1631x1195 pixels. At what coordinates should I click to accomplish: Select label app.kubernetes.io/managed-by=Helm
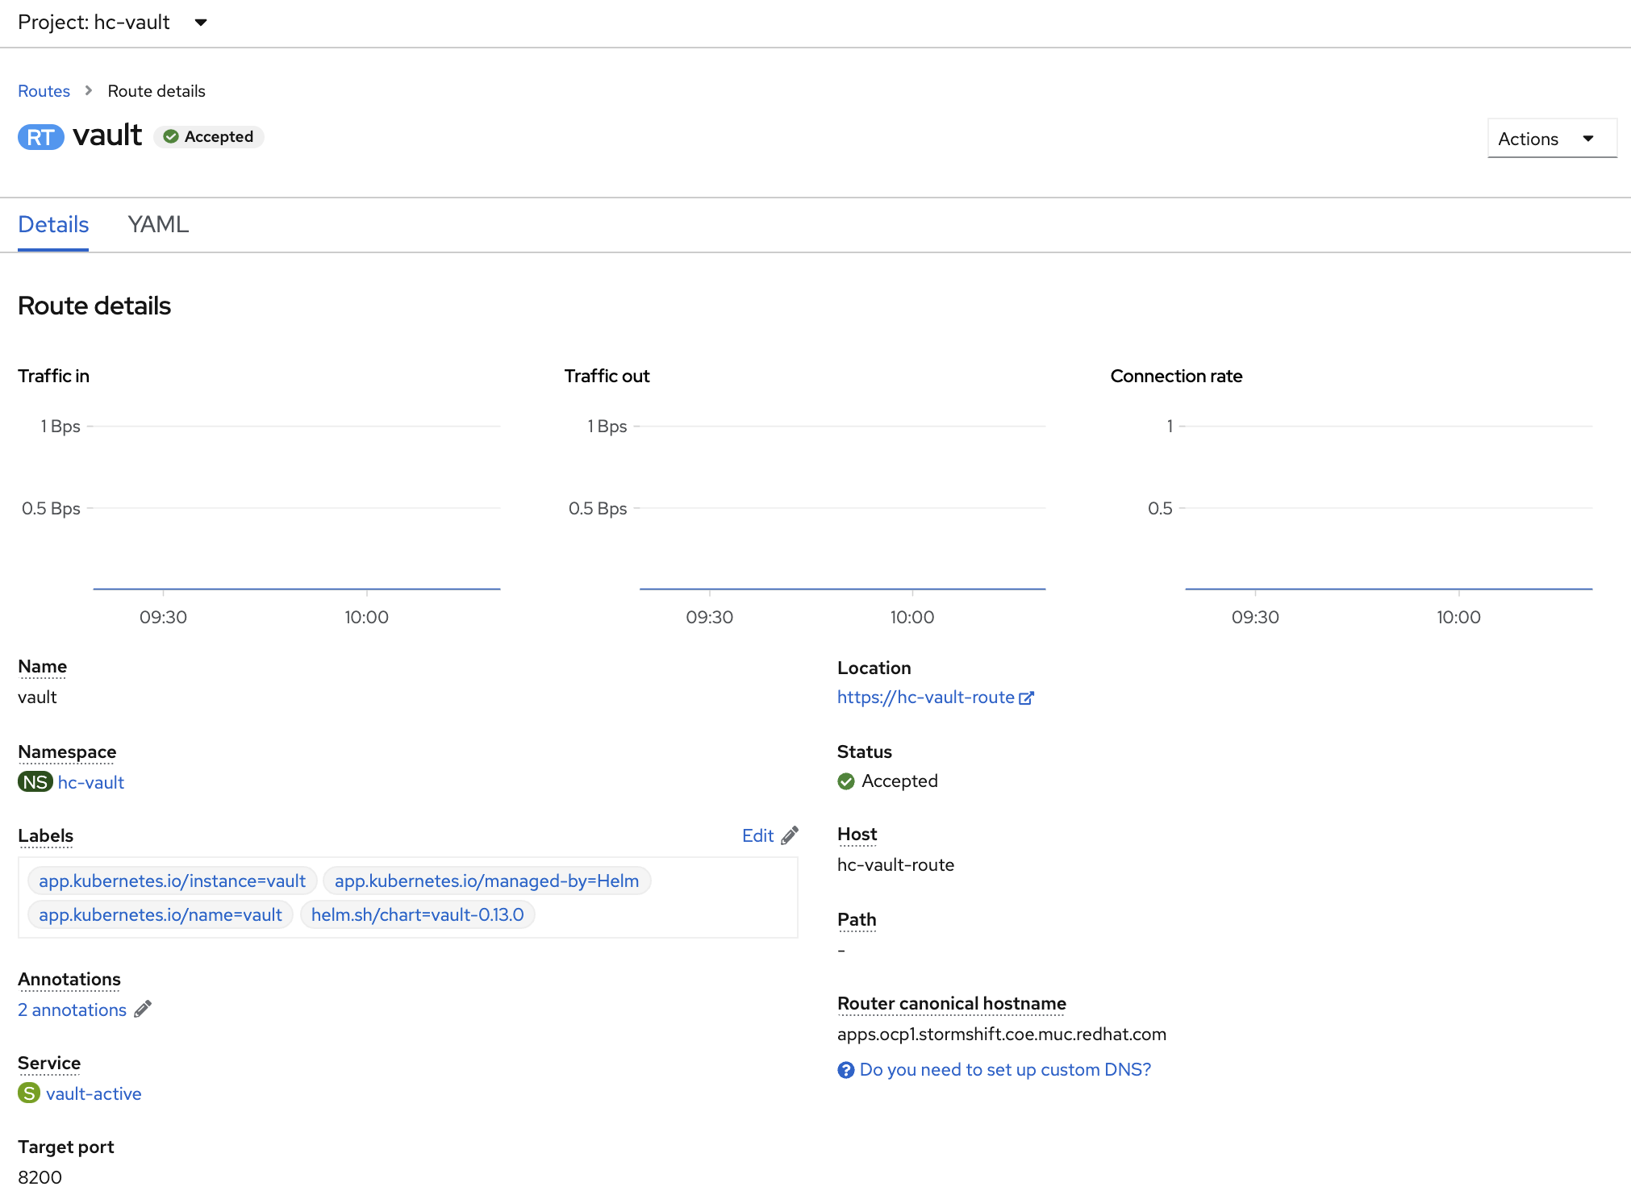point(487,881)
